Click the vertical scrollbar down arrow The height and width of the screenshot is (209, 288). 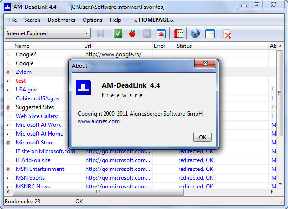(x=280, y=184)
